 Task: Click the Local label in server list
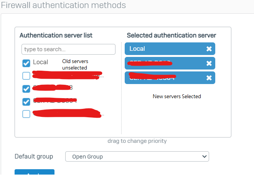[40, 62]
